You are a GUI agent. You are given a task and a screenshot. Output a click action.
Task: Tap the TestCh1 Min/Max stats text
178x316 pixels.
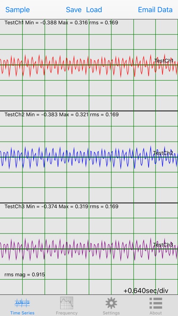pos(61,23)
